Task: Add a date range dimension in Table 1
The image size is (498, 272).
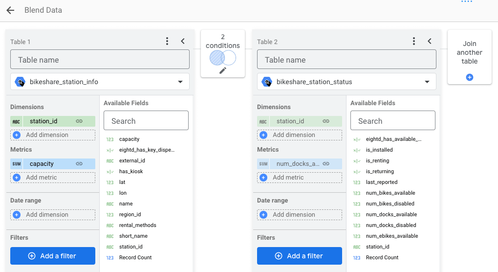Action: 53,214
